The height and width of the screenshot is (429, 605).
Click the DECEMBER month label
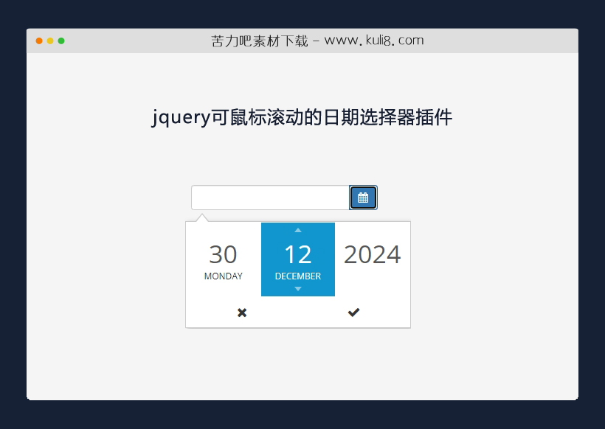coord(297,276)
